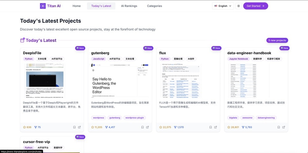
Task: Click flux fork count 1,570
Action: pos(179,127)
